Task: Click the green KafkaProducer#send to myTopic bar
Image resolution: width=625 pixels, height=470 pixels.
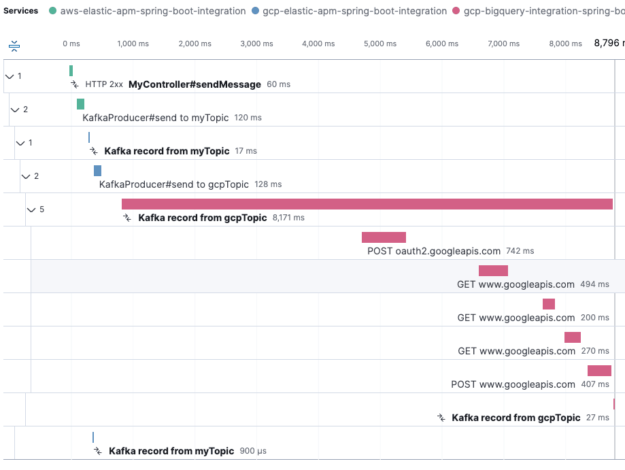Action: coord(80,104)
